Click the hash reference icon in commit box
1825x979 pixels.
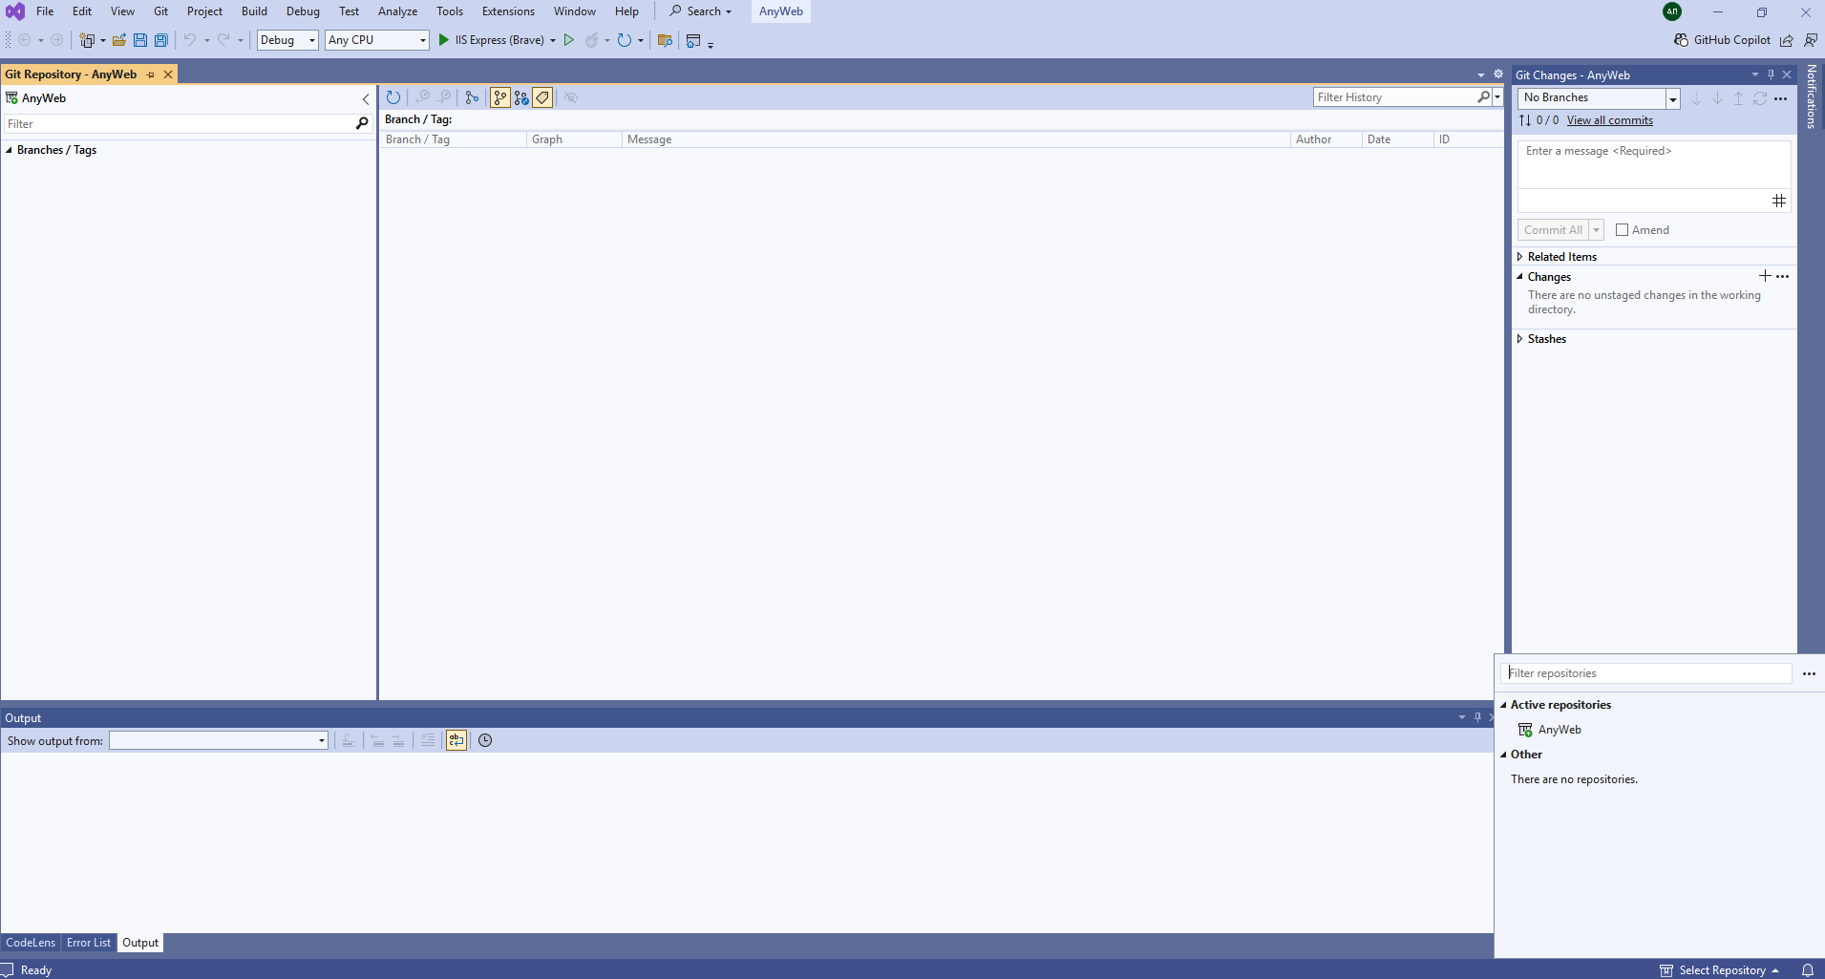click(1779, 201)
